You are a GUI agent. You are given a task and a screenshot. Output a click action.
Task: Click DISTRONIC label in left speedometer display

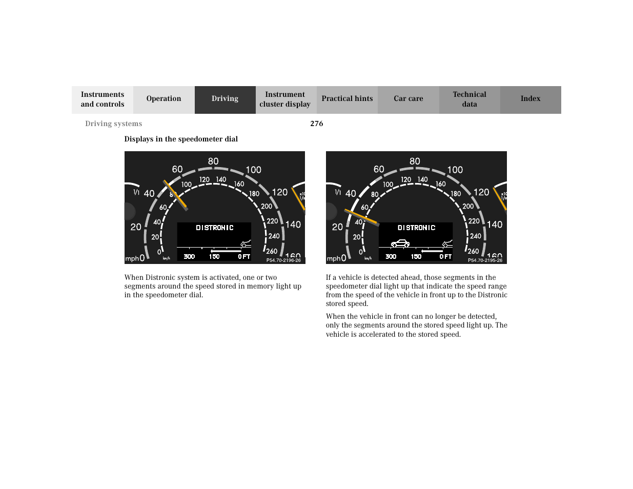click(x=215, y=228)
